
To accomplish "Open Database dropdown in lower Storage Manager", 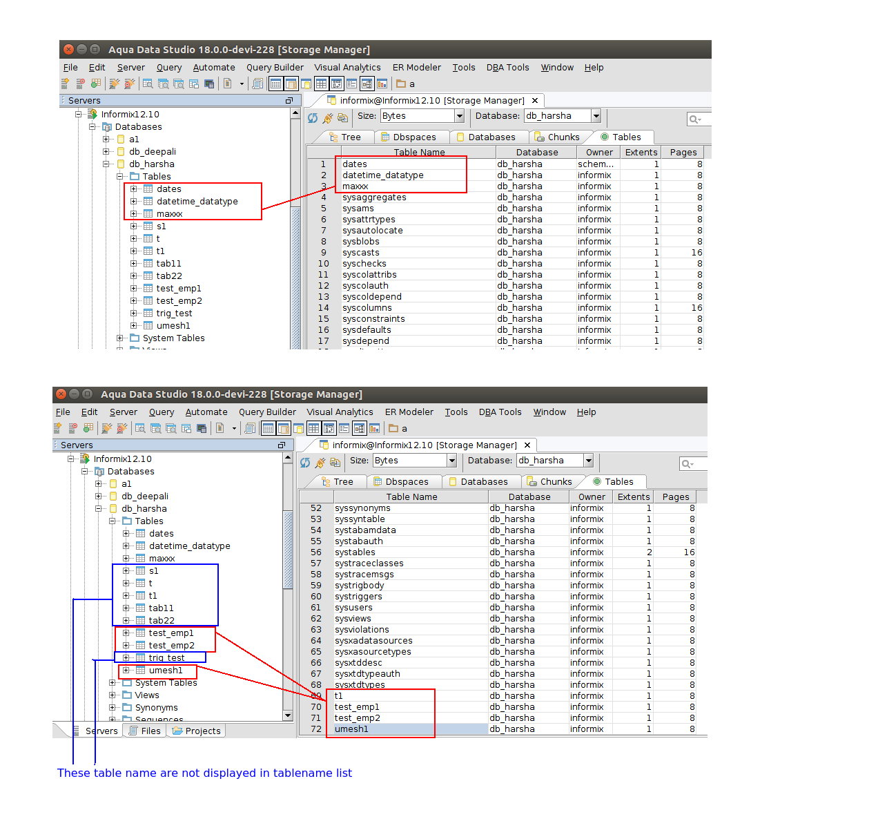I will tap(589, 461).
